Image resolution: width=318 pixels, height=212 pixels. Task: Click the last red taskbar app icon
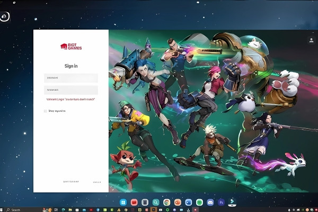(195, 210)
